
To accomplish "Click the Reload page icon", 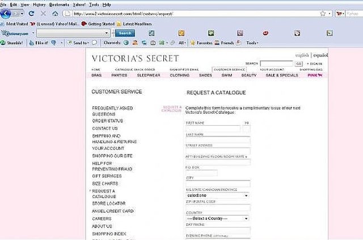I will point(32,14).
